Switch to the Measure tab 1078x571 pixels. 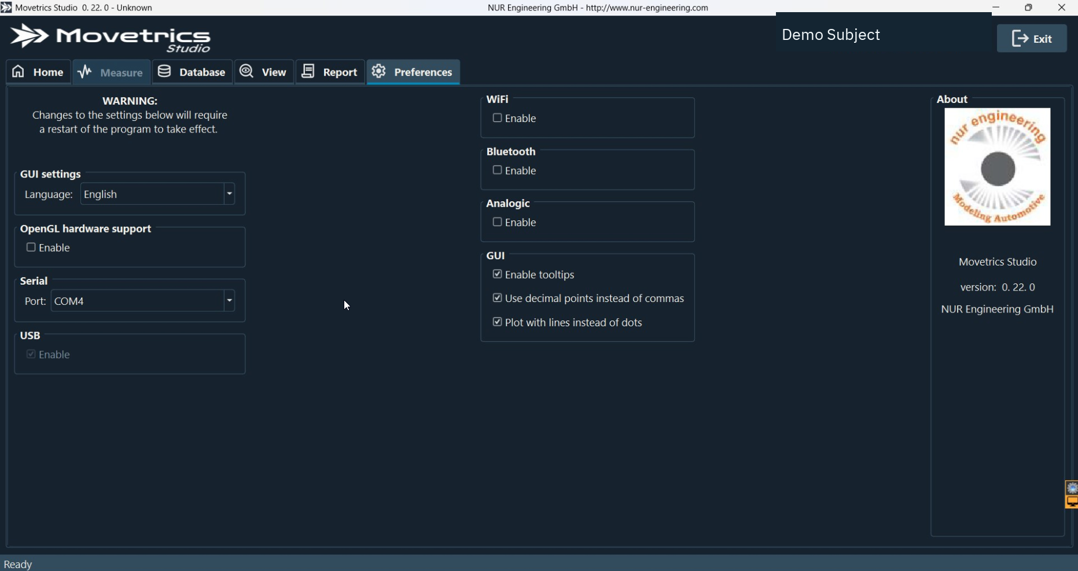[111, 72]
